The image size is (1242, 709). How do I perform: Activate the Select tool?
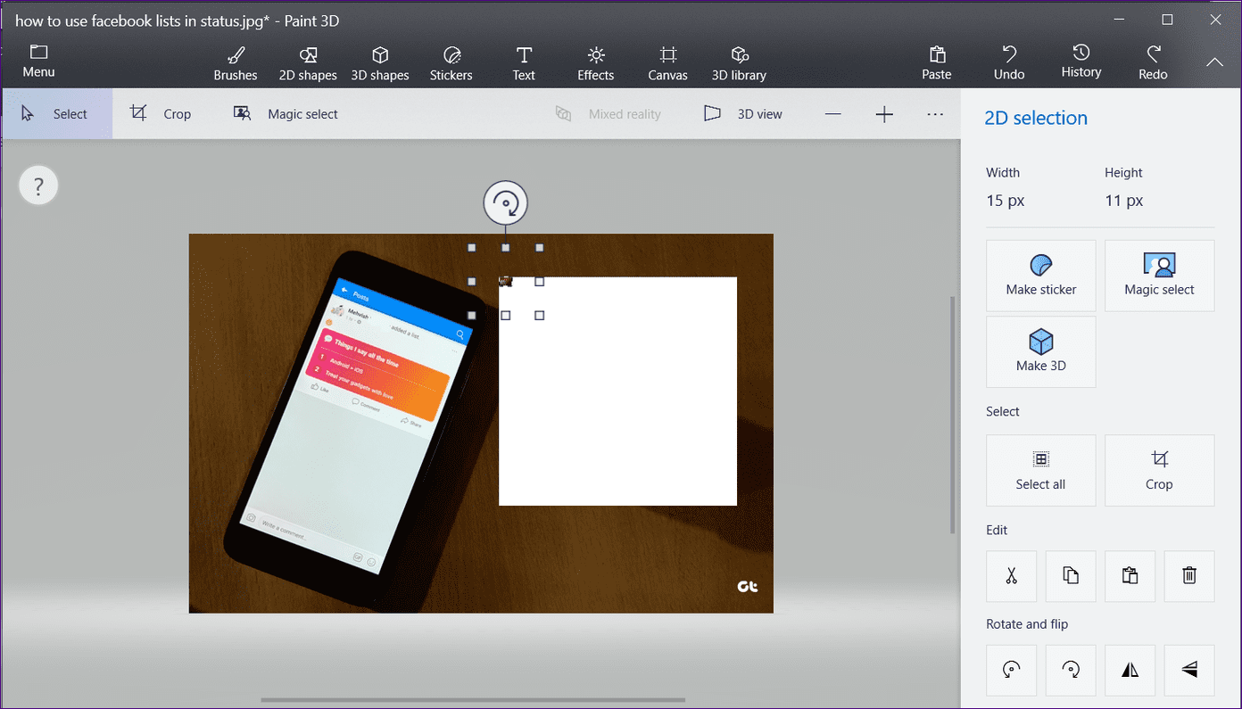(56, 114)
